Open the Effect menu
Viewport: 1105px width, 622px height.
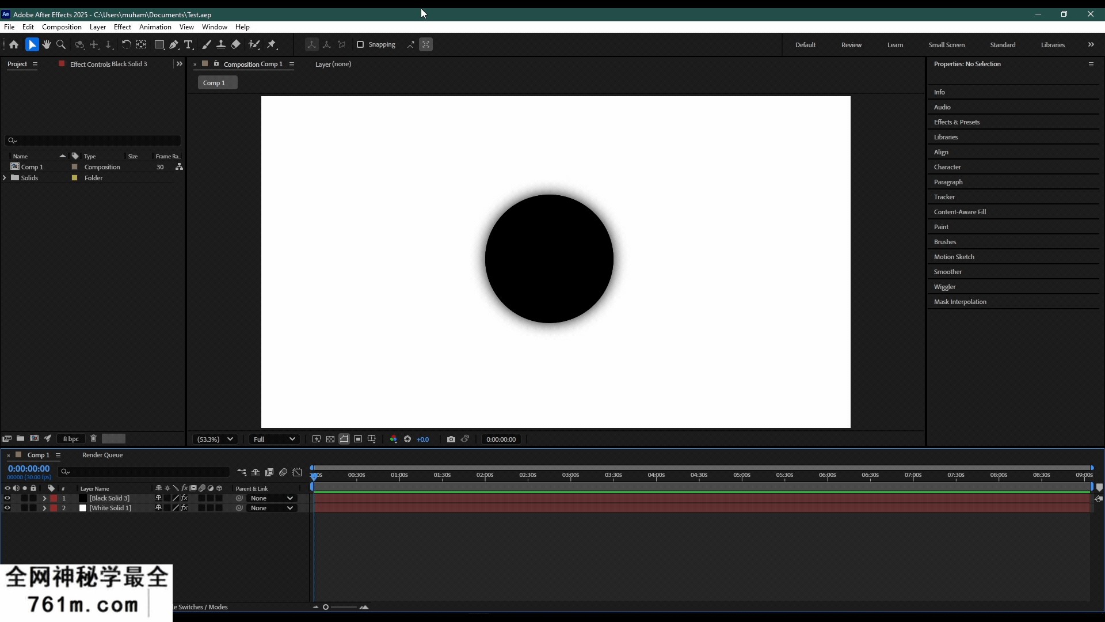123,27
